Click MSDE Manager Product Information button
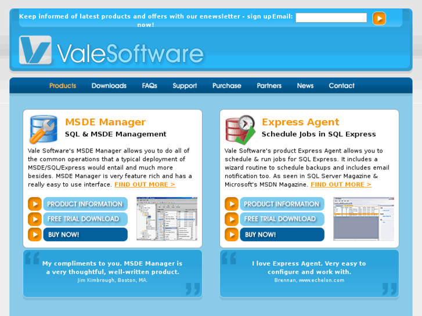The width and height of the screenshot is (422, 316). (85, 204)
